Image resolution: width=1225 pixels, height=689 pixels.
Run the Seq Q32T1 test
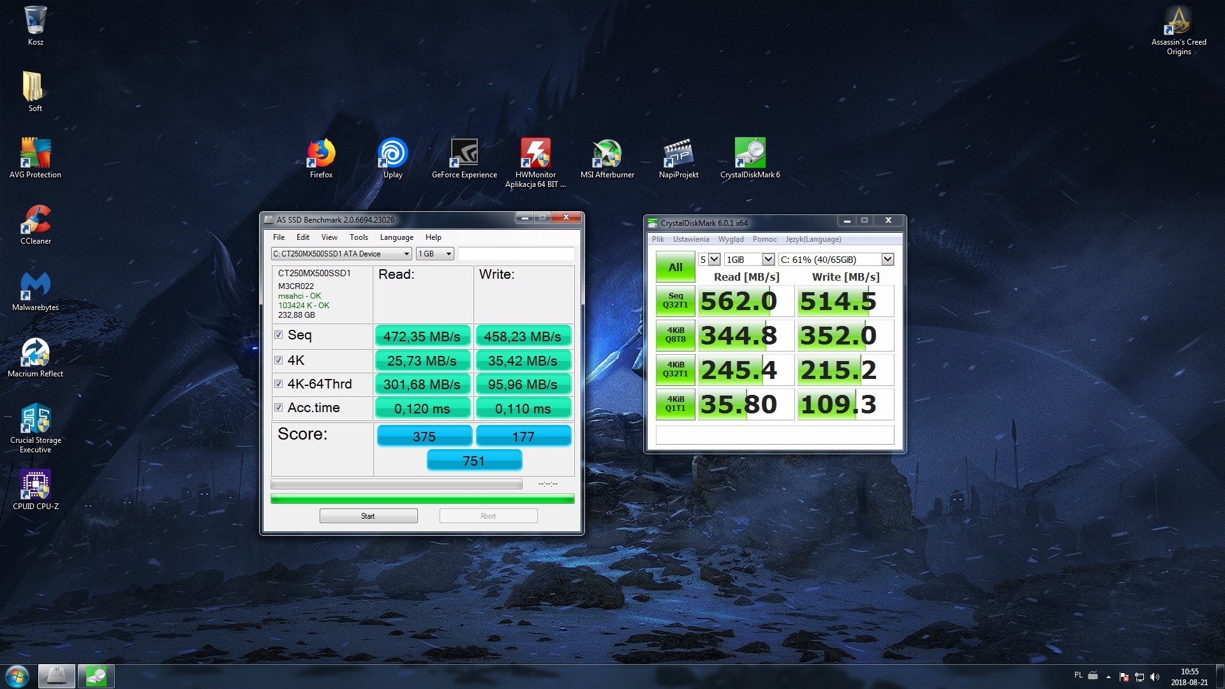[675, 300]
